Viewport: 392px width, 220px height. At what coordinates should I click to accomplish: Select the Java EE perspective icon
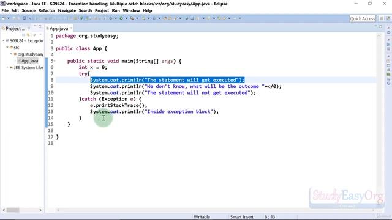[388, 18]
